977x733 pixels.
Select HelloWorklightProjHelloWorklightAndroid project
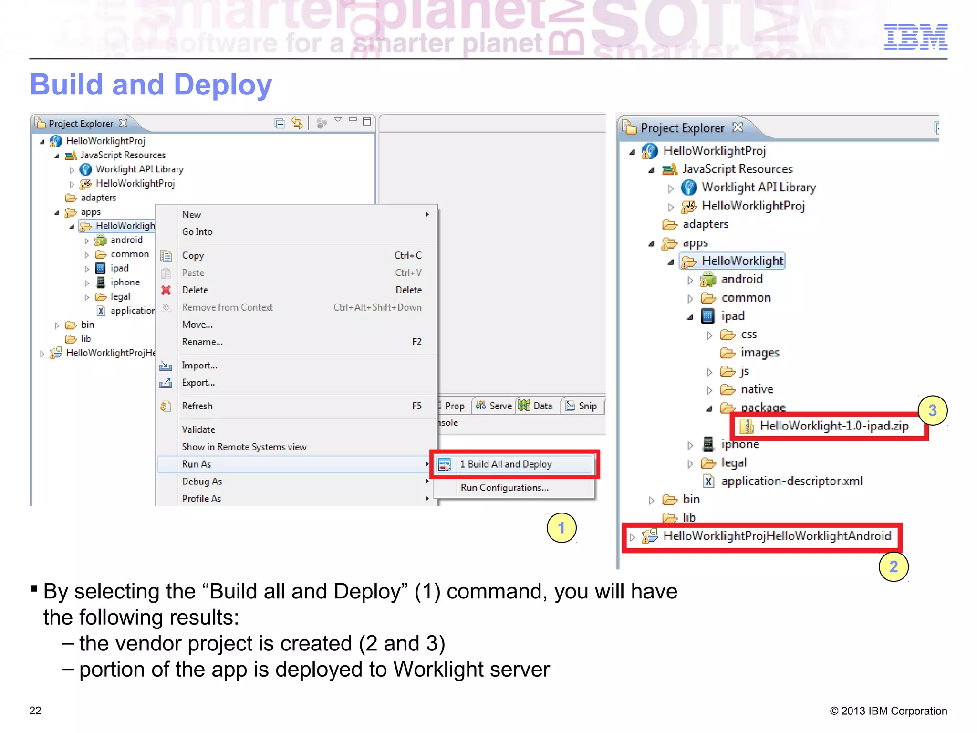(x=777, y=536)
